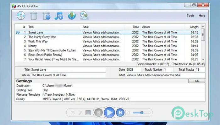Hide the Settings panel with Hide button

tap(196, 81)
